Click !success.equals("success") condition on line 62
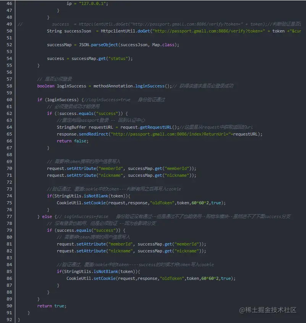306x323 pixels. (88, 113)
